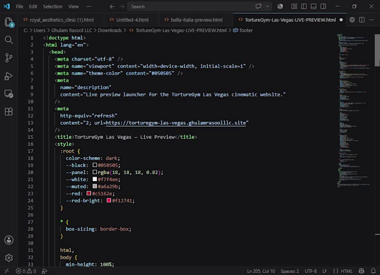
Task: Click the debug launch icon in status bar
Action: [44, 271]
